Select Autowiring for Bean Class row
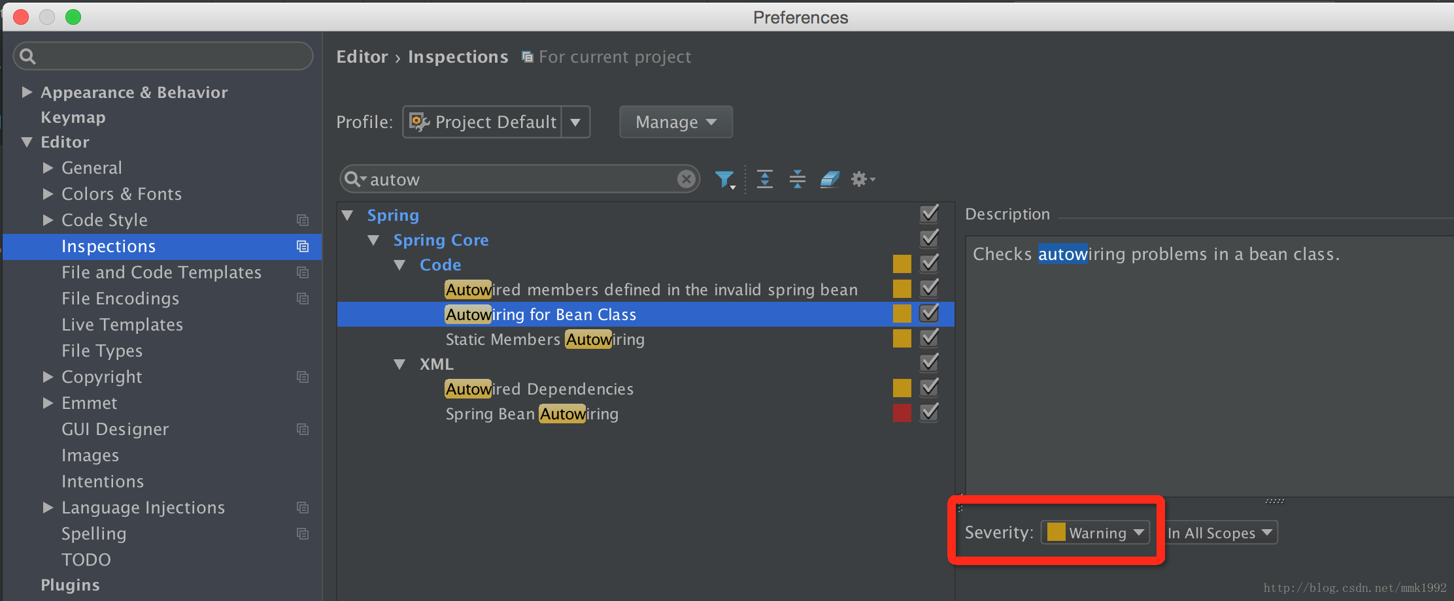The image size is (1454, 601). pos(645,314)
